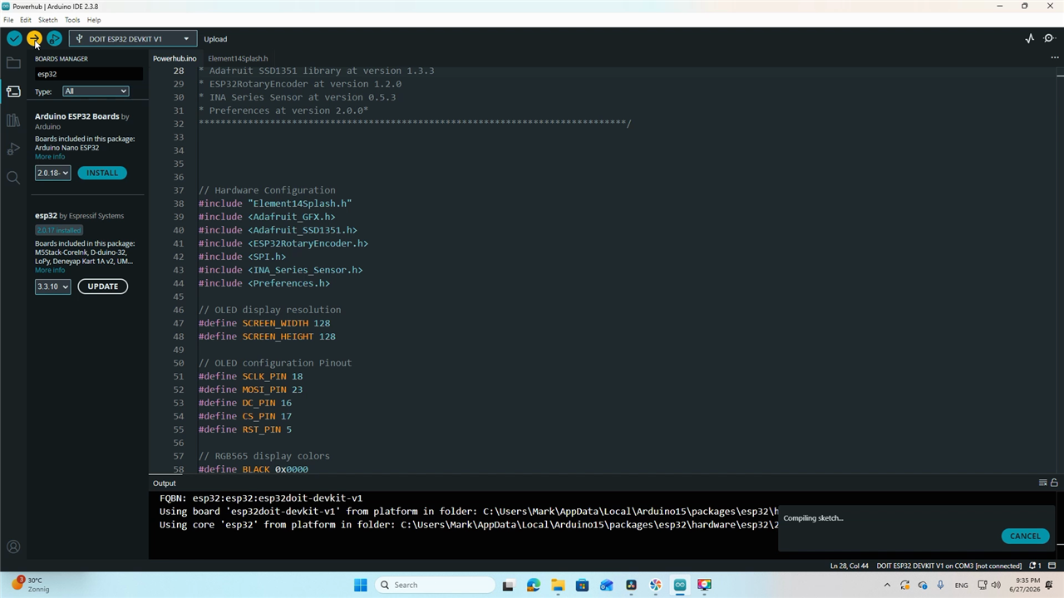Open the Serial Plotter
Image resolution: width=1064 pixels, height=598 pixels.
pyautogui.click(x=1030, y=39)
